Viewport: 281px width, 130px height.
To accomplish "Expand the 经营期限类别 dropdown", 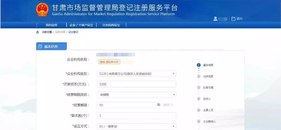I will click(x=136, y=95).
